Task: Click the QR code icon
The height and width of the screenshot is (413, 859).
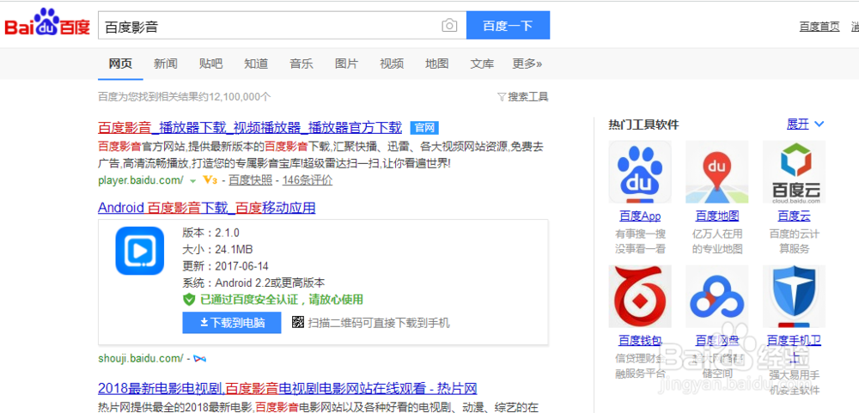Action: click(x=297, y=323)
